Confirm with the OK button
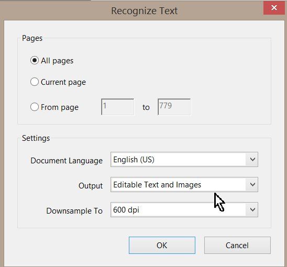 point(162,245)
